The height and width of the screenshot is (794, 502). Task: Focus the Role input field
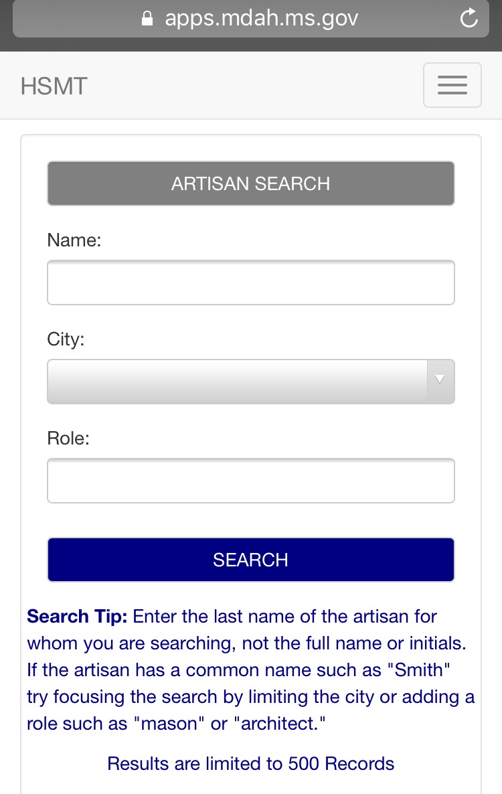[x=250, y=481]
